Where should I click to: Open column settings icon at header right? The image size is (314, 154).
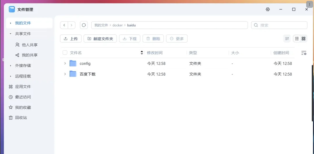304,53
